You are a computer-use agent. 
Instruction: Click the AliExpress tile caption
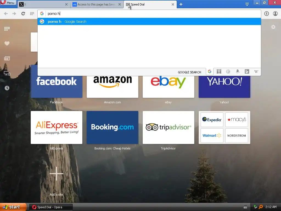click(x=57, y=148)
